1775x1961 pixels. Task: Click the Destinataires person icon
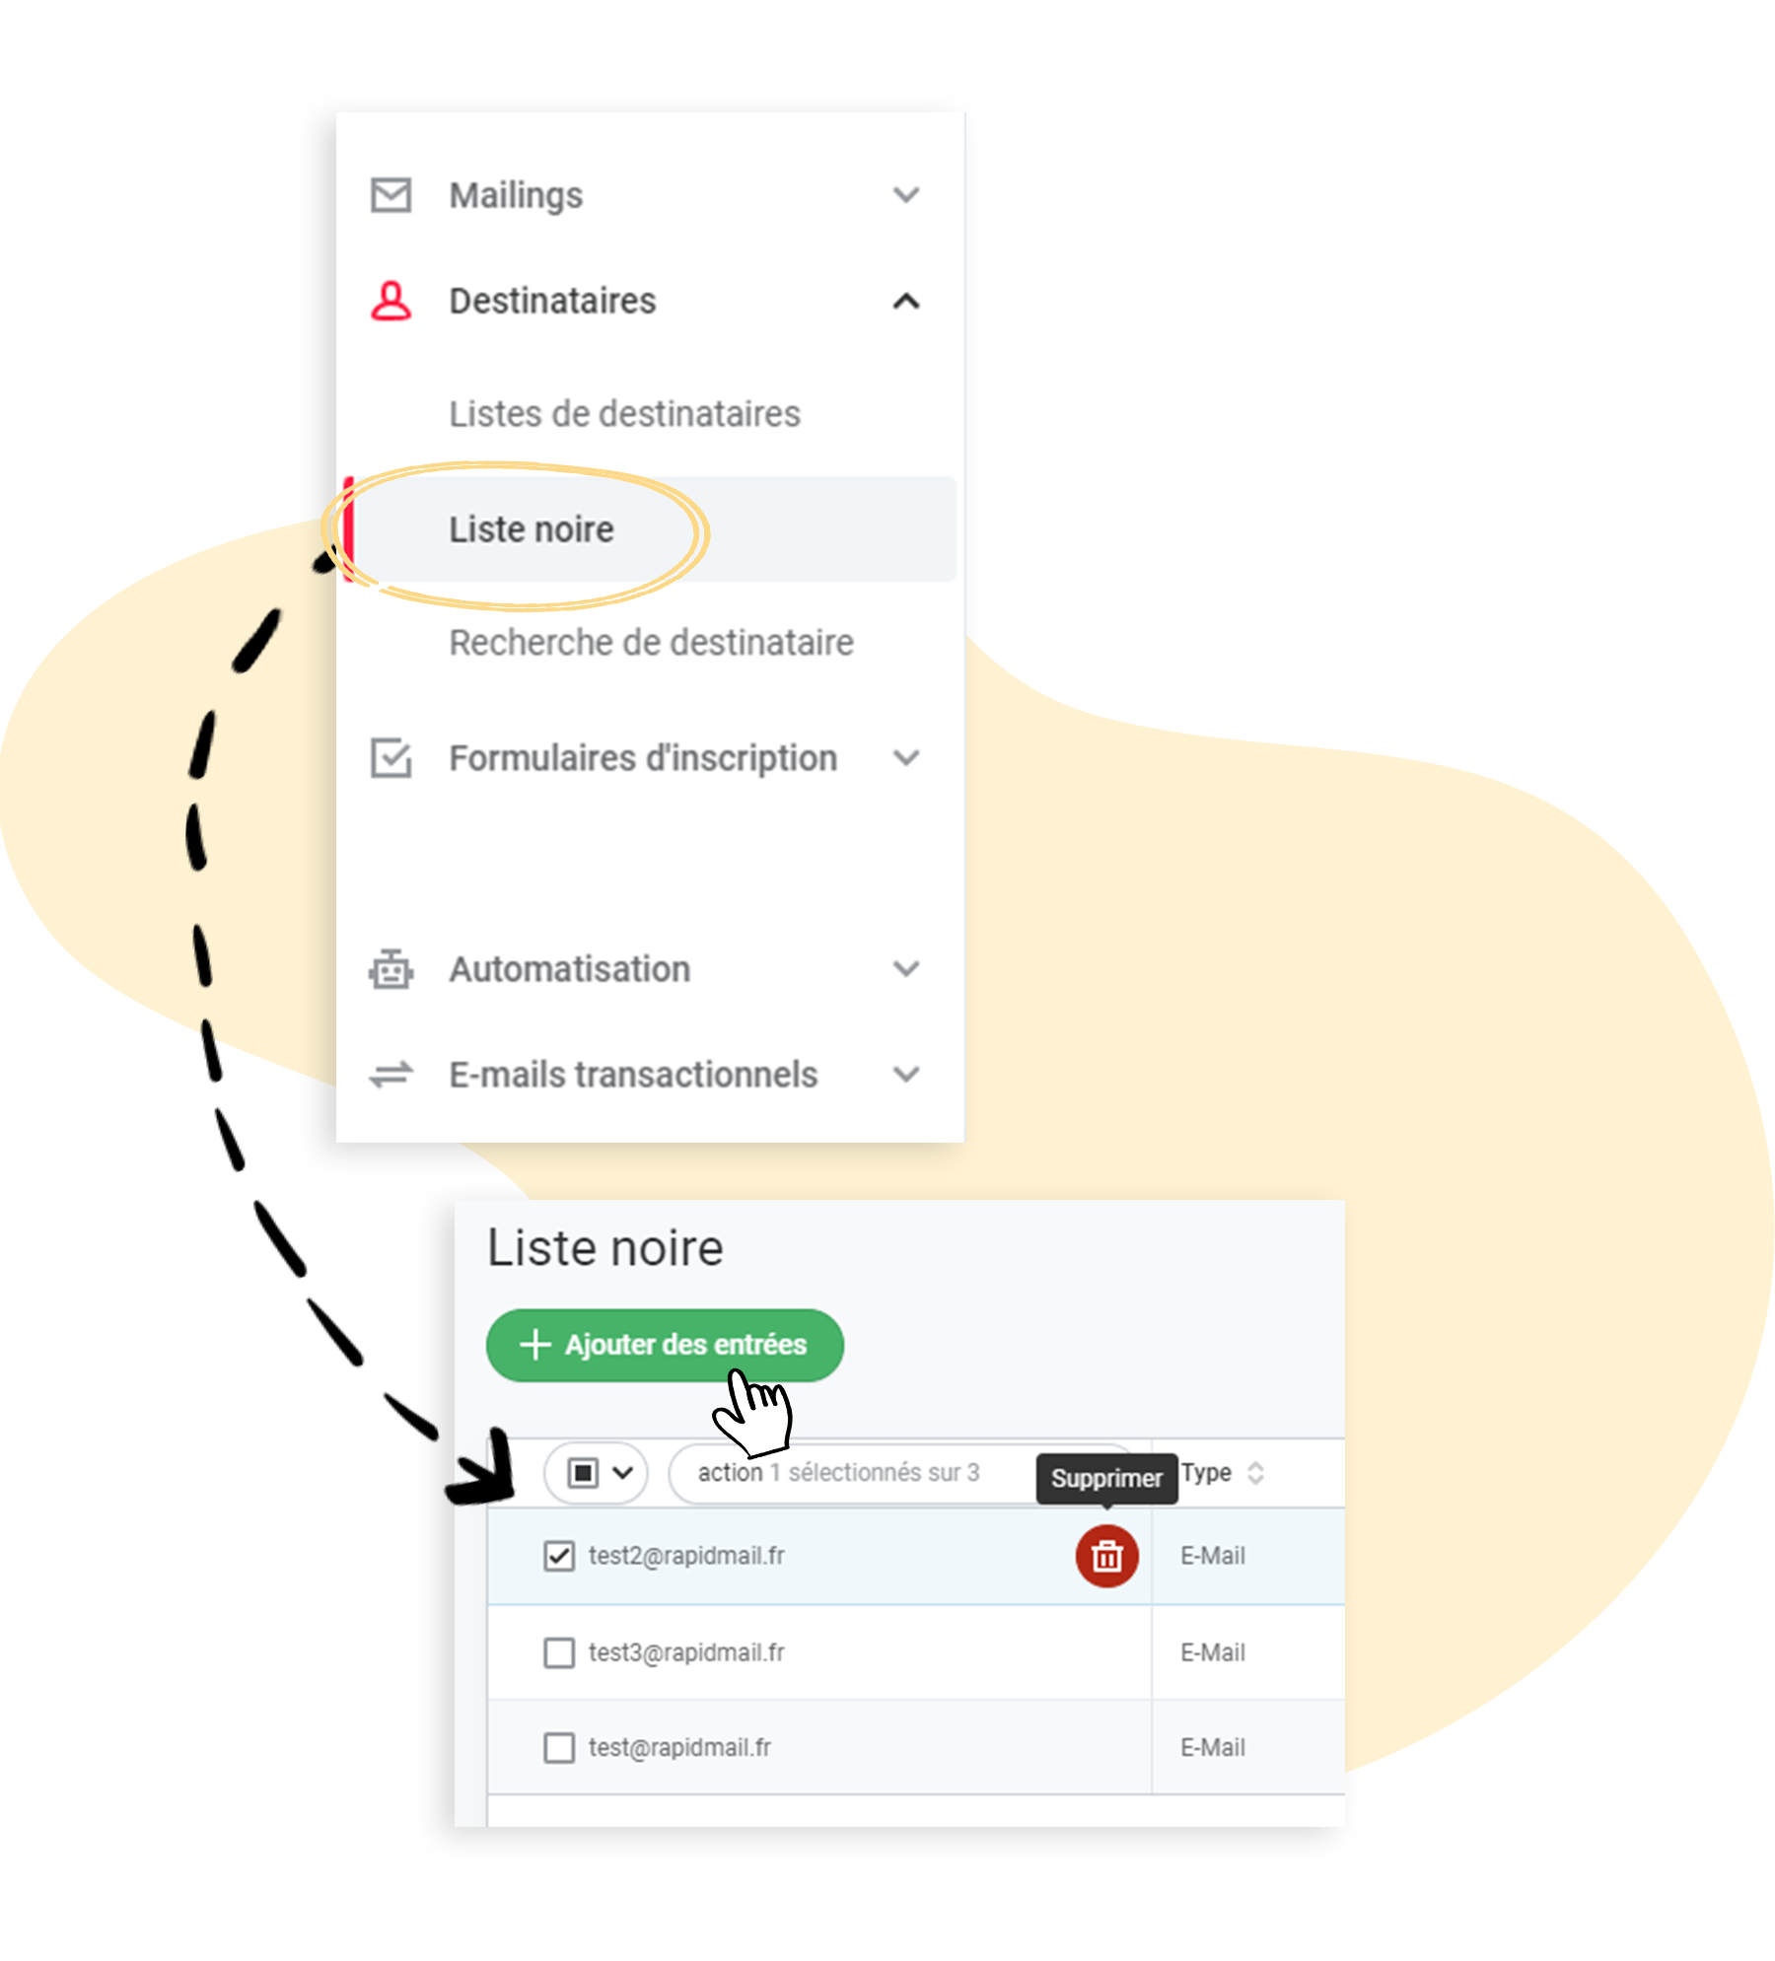point(390,301)
